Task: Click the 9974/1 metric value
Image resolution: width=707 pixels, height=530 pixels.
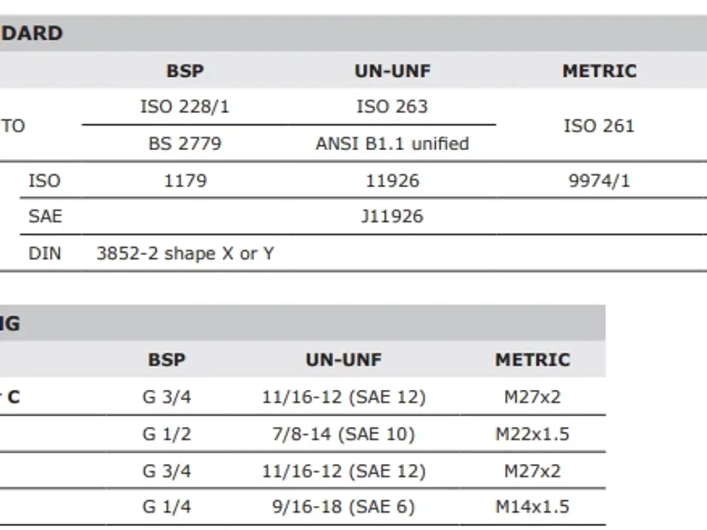Action: (599, 181)
